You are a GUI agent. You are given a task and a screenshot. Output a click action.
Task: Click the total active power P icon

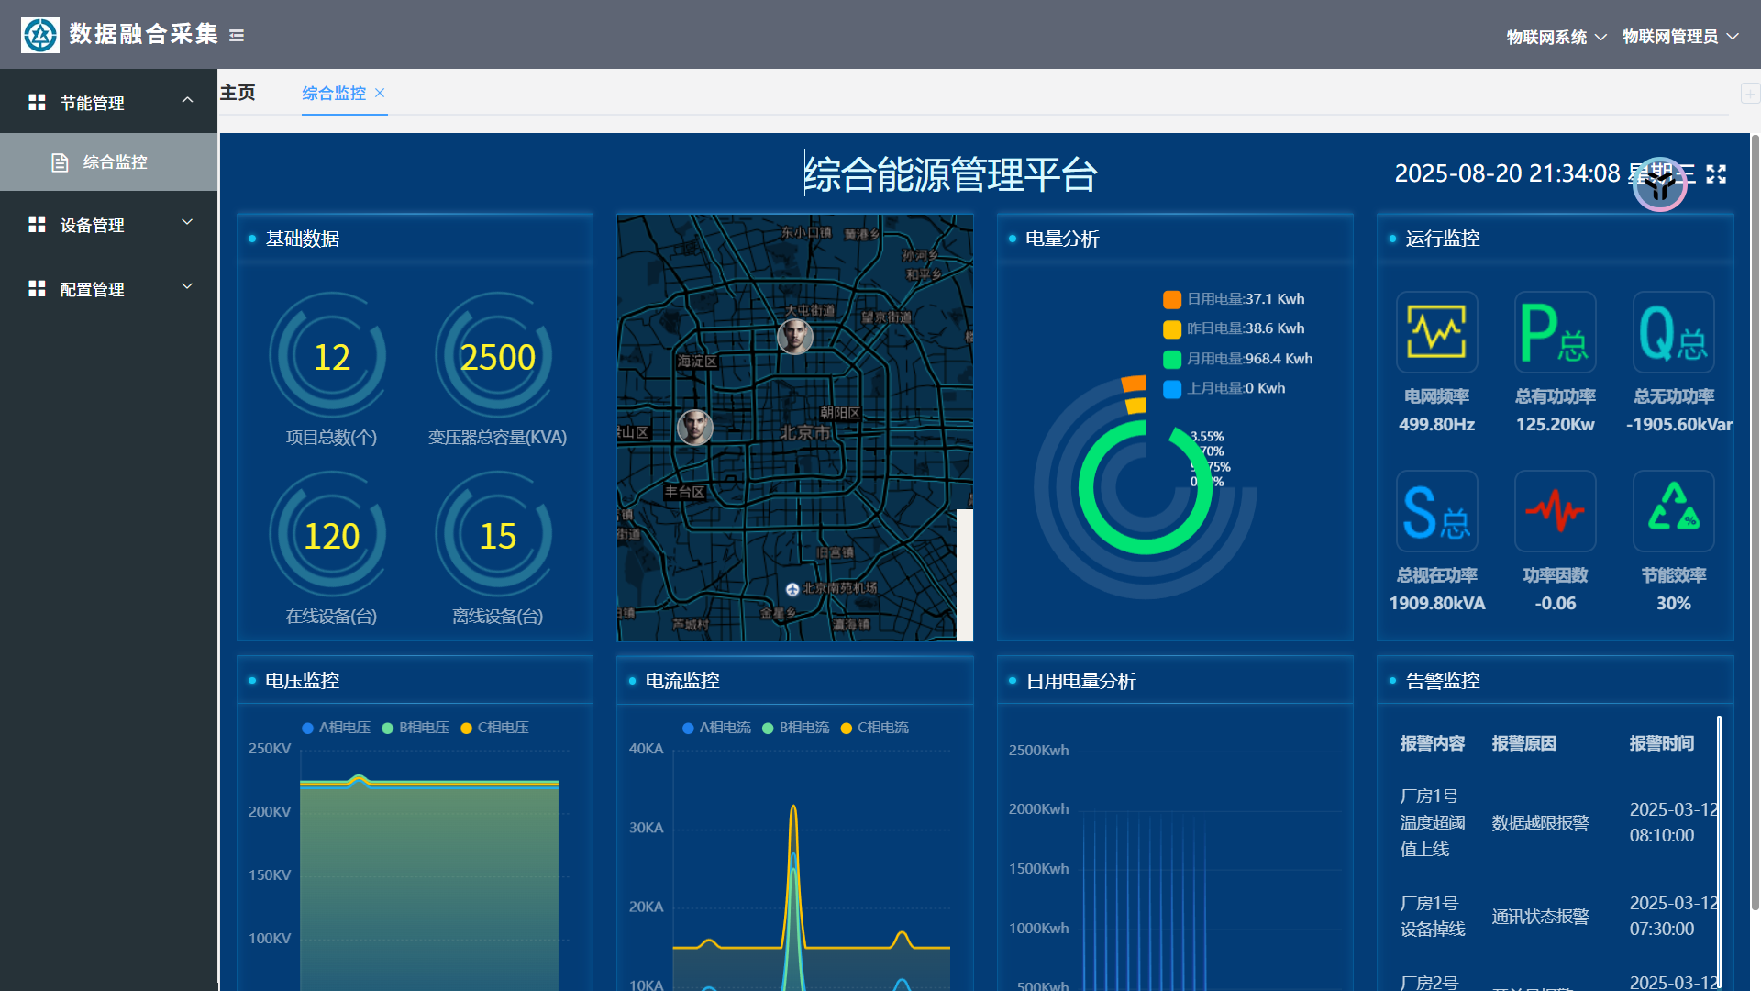click(1555, 332)
